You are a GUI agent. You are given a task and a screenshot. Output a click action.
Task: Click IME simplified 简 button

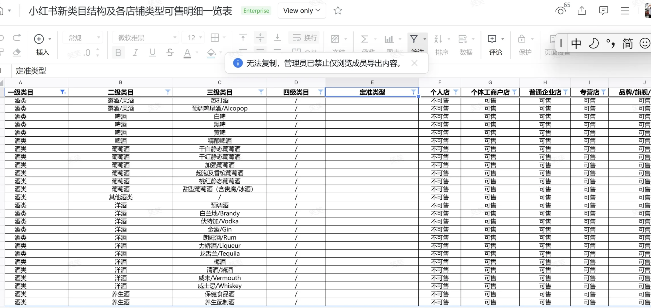pos(627,43)
